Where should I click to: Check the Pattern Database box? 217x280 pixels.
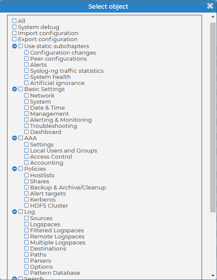[26, 273]
